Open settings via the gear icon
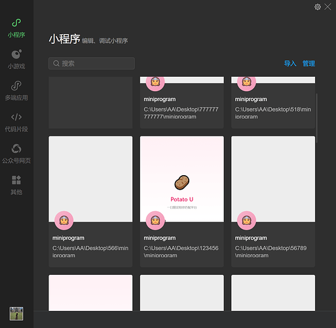This screenshot has width=336, height=328. [x=318, y=7]
